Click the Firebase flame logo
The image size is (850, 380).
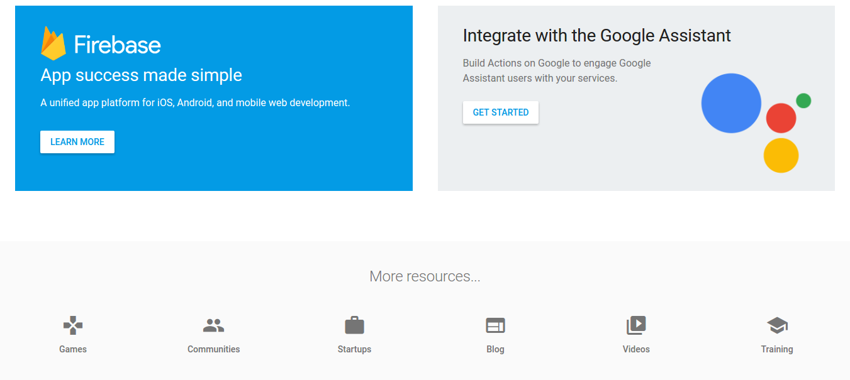pyautogui.click(x=53, y=43)
